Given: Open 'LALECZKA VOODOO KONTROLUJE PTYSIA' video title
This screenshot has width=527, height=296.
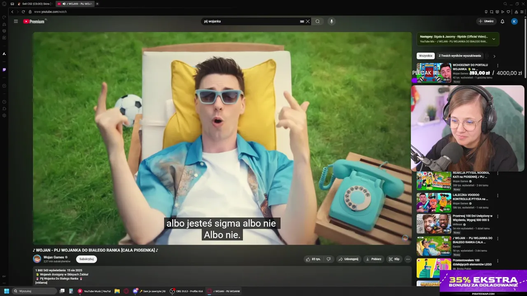Looking at the screenshot, I should coord(470,197).
